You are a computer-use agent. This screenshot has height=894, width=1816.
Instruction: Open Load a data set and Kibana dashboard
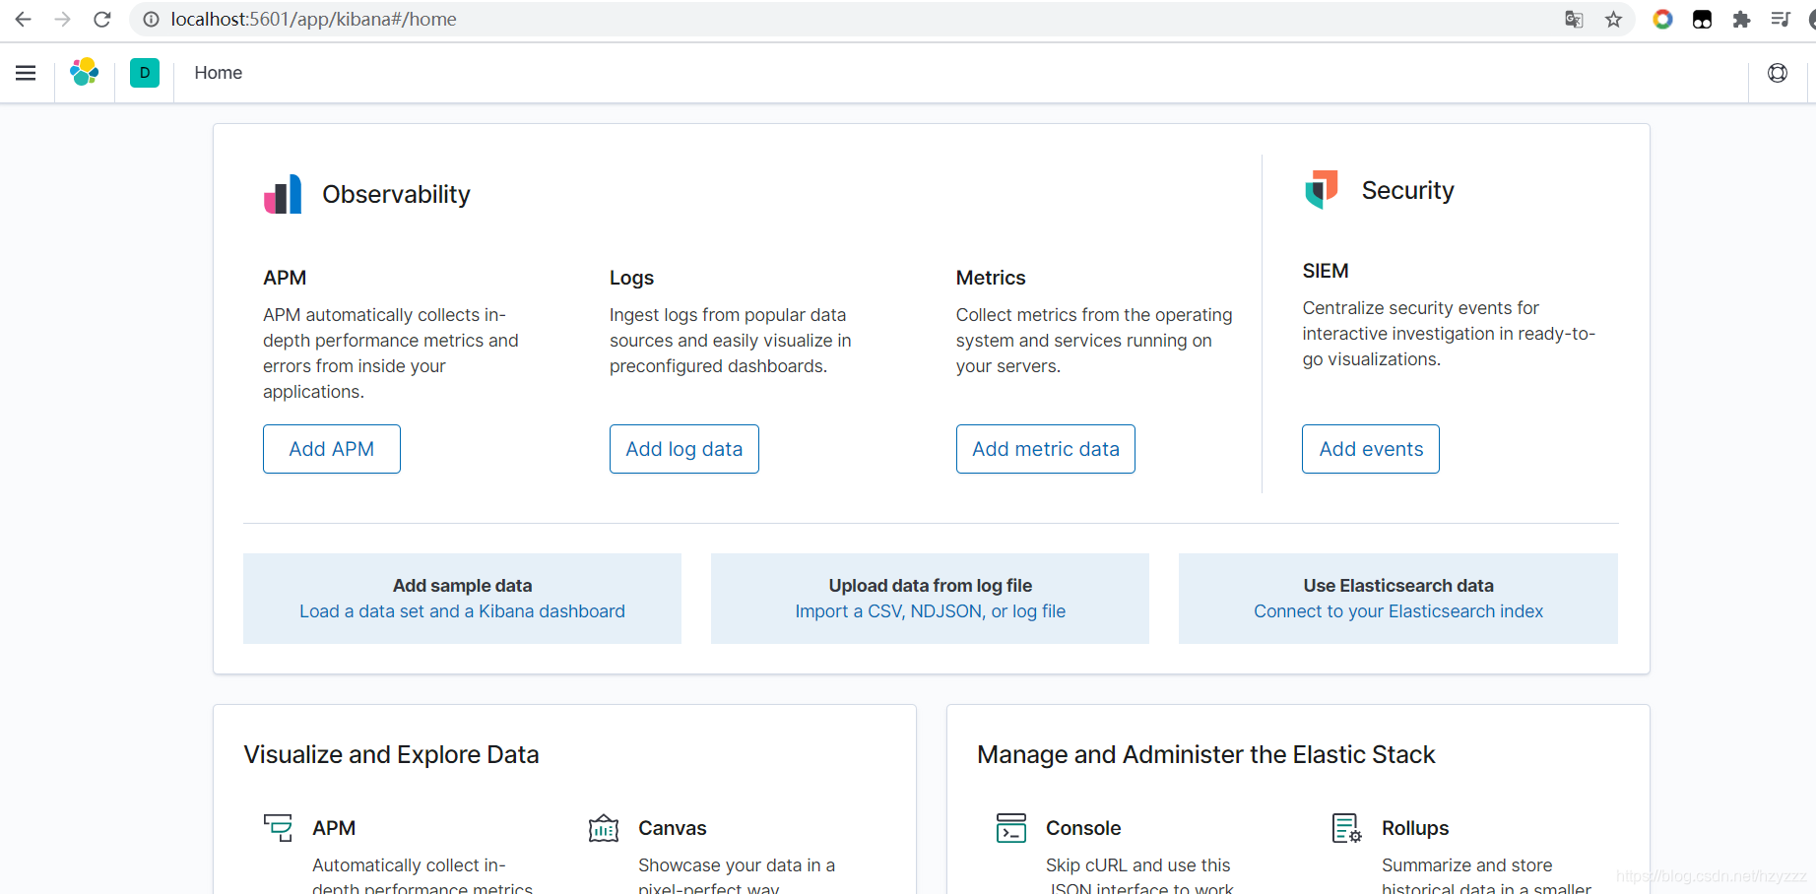[462, 611]
